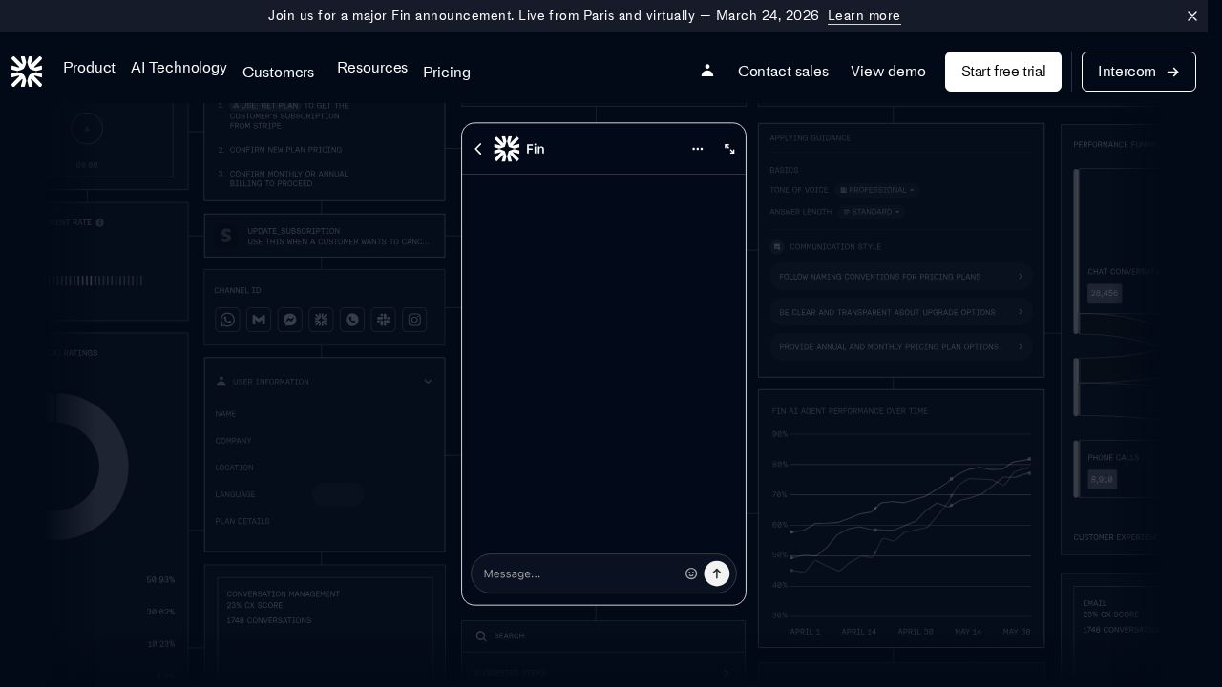Image resolution: width=1222 pixels, height=687 pixels.
Task: Open Follow Naming Conventions for Pricing Plans row
Action: click(x=900, y=277)
